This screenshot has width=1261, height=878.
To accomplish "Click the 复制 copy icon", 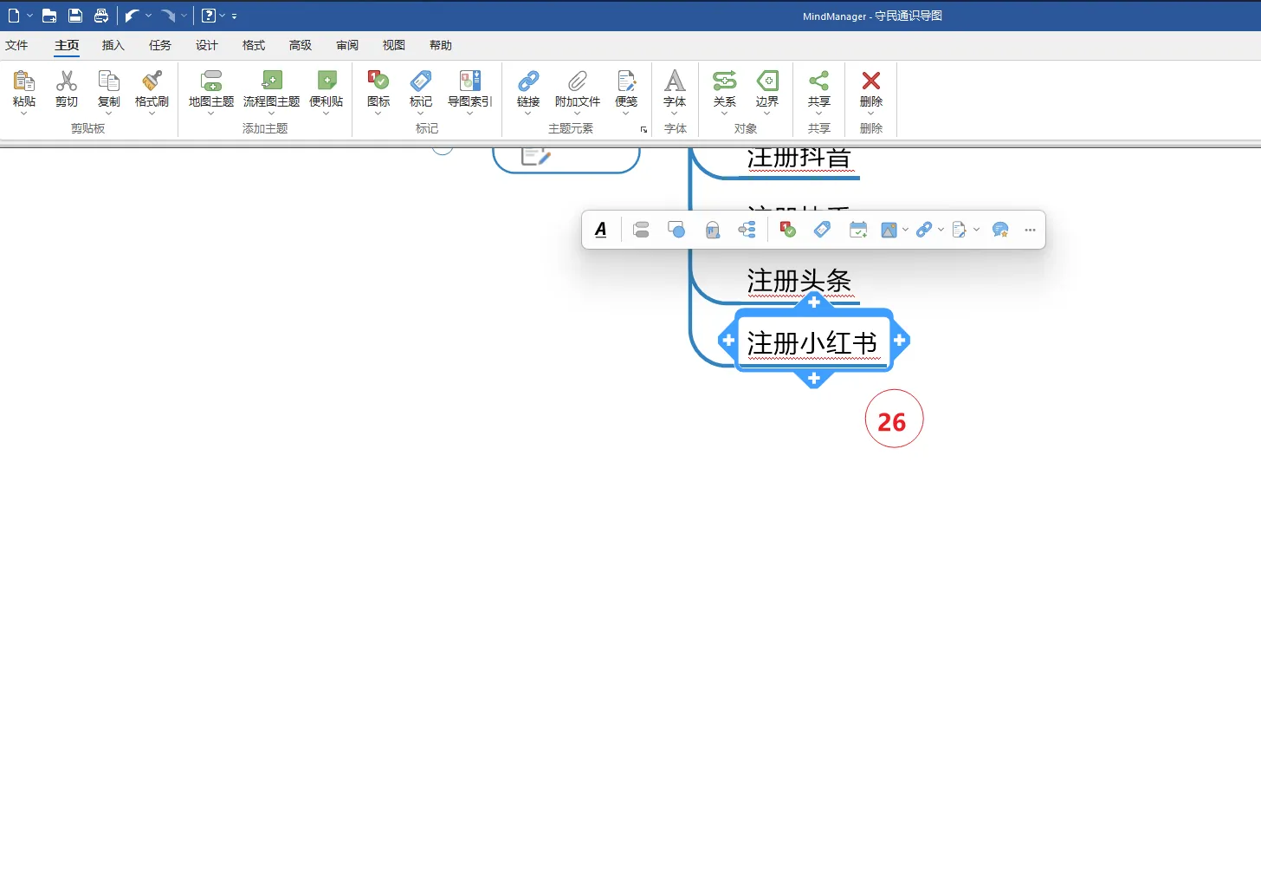I will pyautogui.click(x=109, y=81).
